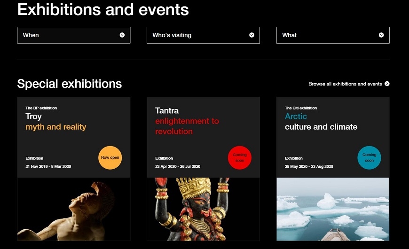The image size is (409, 249).
Task: Open Browse all exhibitions and events link
Action: [345, 84]
